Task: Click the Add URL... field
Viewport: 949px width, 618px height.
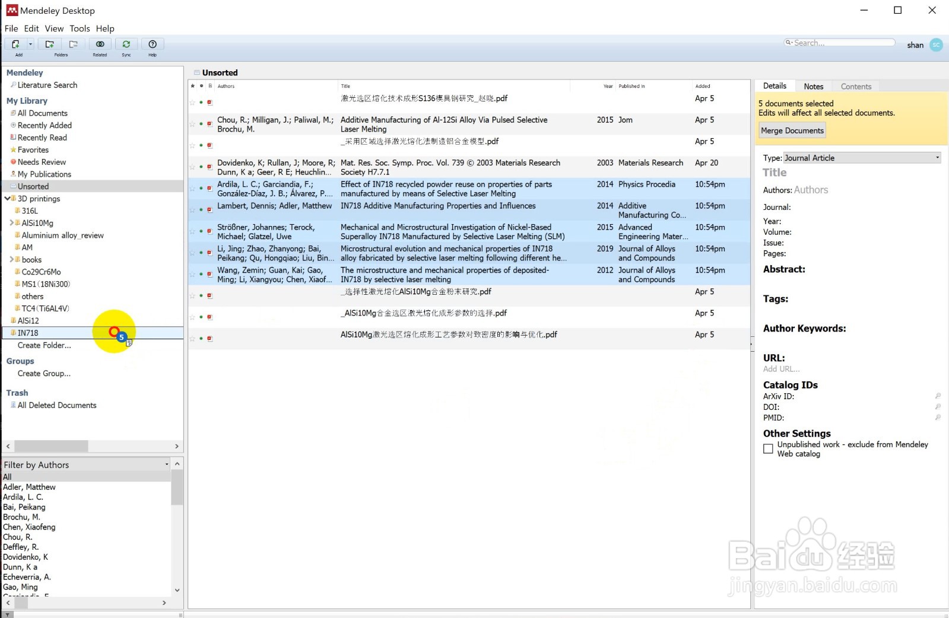Action: pyautogui.click(x=781, y=369)
